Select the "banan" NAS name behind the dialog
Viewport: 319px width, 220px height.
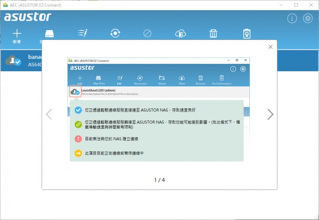point(35,57)
